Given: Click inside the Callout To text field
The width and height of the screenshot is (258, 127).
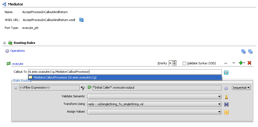Looking at the screenshot, I should pos(125,72).
